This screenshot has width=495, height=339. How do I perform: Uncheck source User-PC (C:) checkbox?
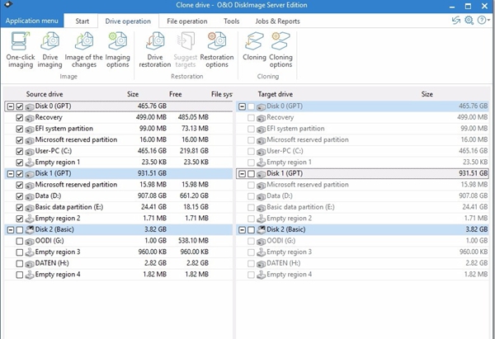click(x=20, y=152)
